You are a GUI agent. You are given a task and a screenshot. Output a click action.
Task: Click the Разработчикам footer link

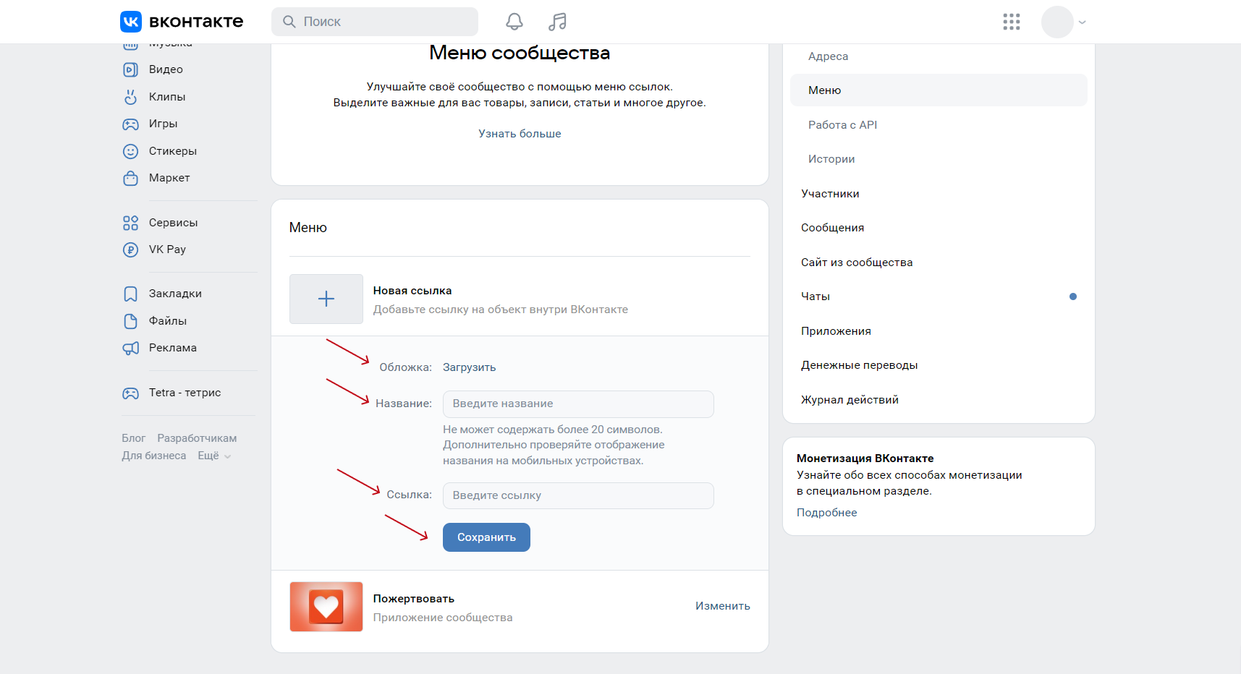point(197,438)
